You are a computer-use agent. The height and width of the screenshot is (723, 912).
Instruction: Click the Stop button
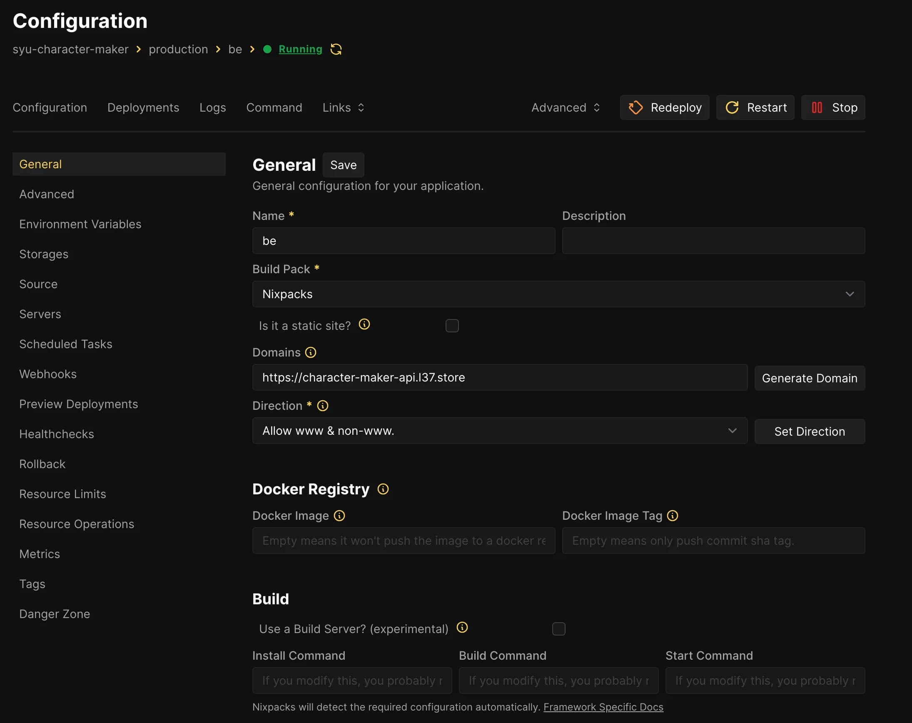(x=832, y=107)
